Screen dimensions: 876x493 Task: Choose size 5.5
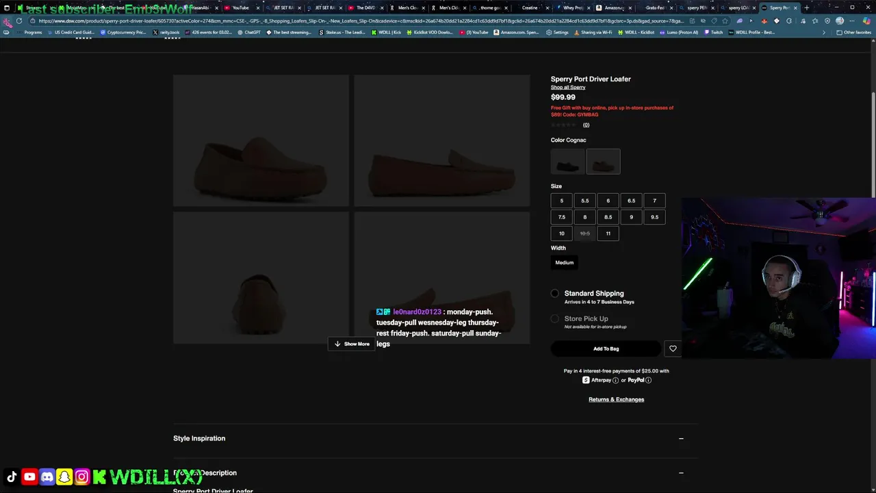(585, 201)
